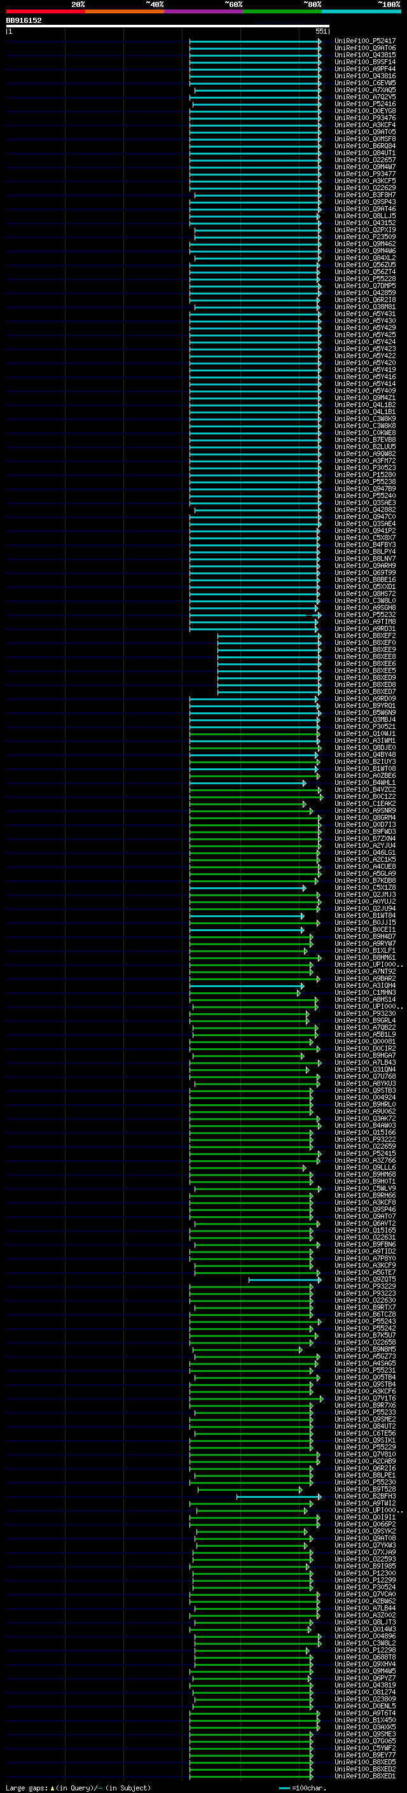
Task: Click the white query sequence bar
Action: [x=168, y=25]
